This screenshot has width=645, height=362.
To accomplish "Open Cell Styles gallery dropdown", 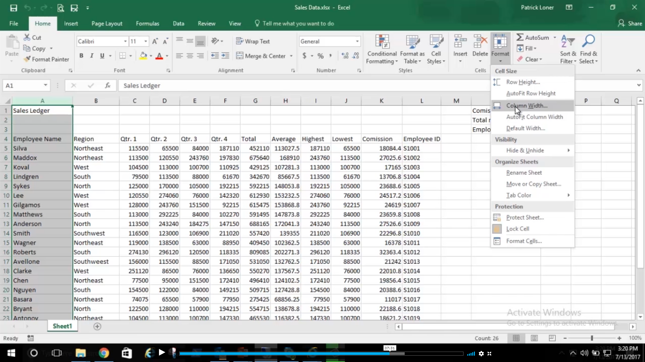I will 436,49.
